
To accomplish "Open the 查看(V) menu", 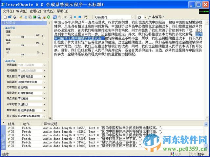I will pos(35,11).
